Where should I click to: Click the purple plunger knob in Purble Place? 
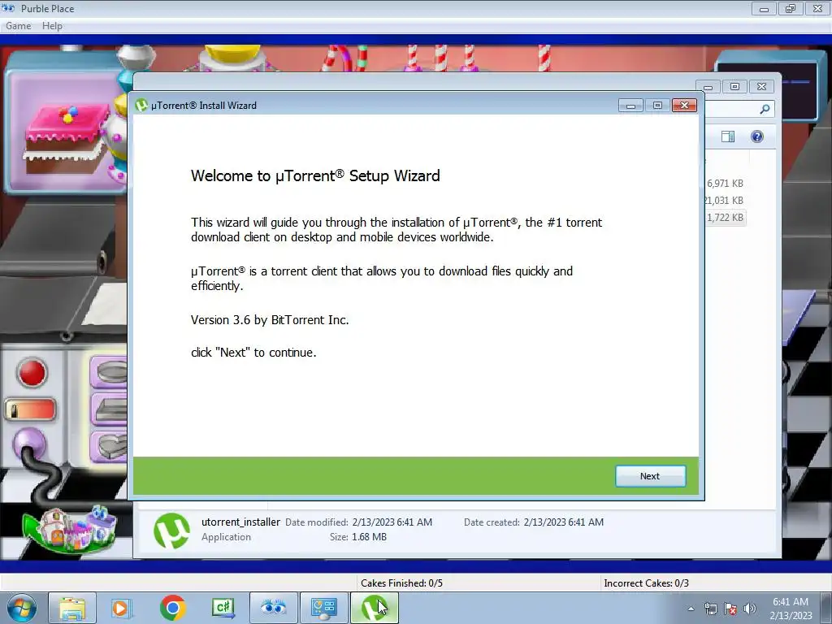point(29,444)
